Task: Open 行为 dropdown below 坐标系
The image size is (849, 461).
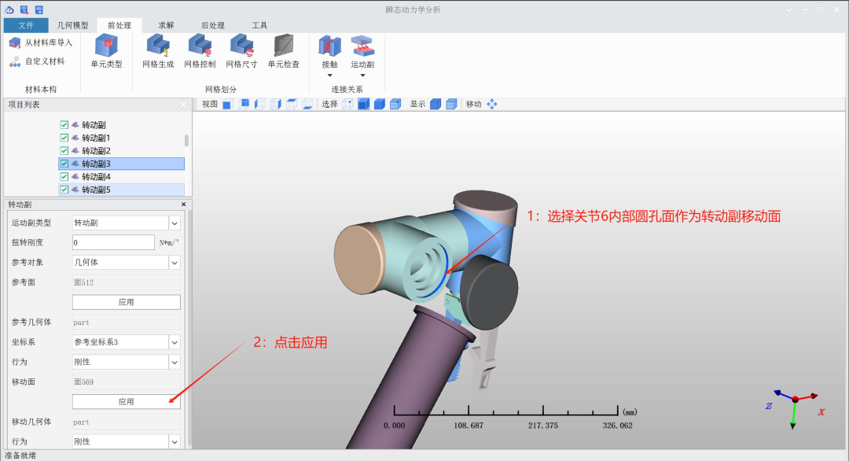Action: [175, 362]
